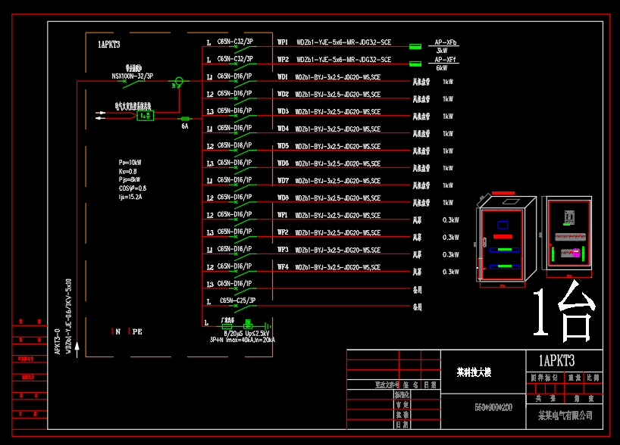Click the C65N-C32/3P label on WP1 row

(x=235, y=42)
